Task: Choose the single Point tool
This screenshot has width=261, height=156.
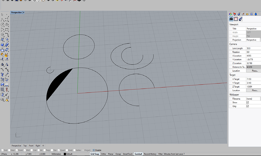Action: pos(7,15)
